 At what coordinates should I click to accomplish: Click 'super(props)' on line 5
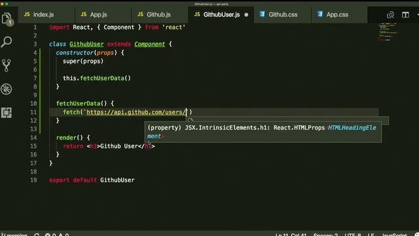tap(83, 61)
